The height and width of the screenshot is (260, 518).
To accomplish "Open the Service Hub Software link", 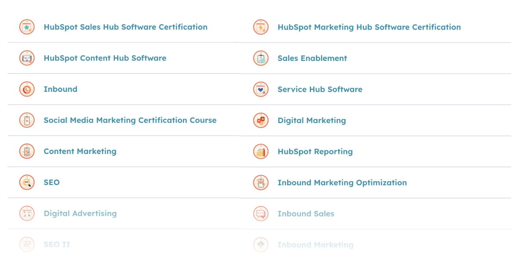I will (x=320, y=89).
